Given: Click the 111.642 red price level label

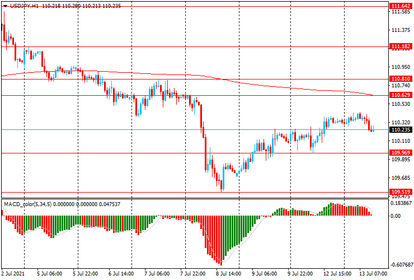Looking at the screenshot, I should [401, 6].
